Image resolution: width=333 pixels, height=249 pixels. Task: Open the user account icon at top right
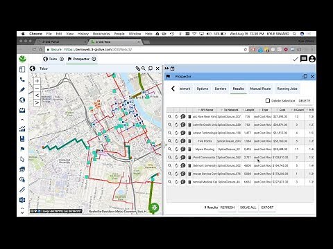[312, 59]
